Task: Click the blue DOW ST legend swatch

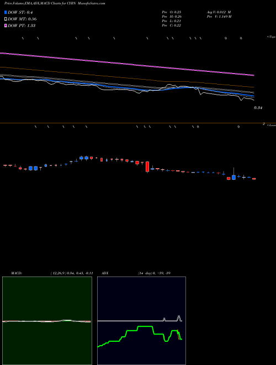Action: point(6,12)
